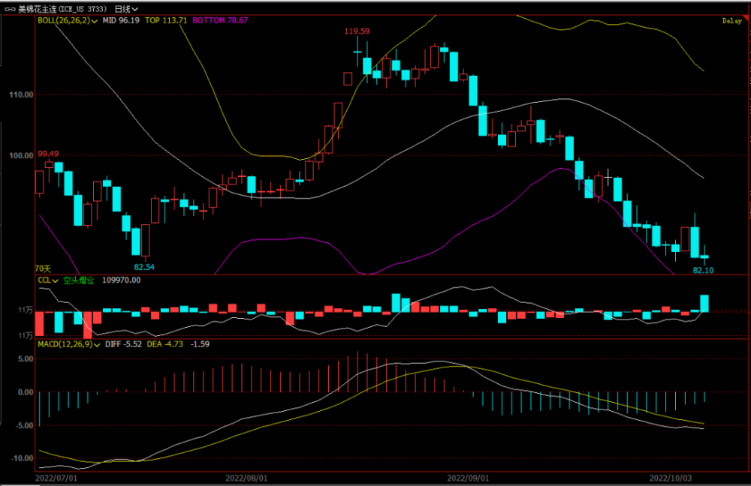This screenshot has height=486, width=751.
Task: Click the DIFF -5.52 readout
Action: tap(122, 344)
